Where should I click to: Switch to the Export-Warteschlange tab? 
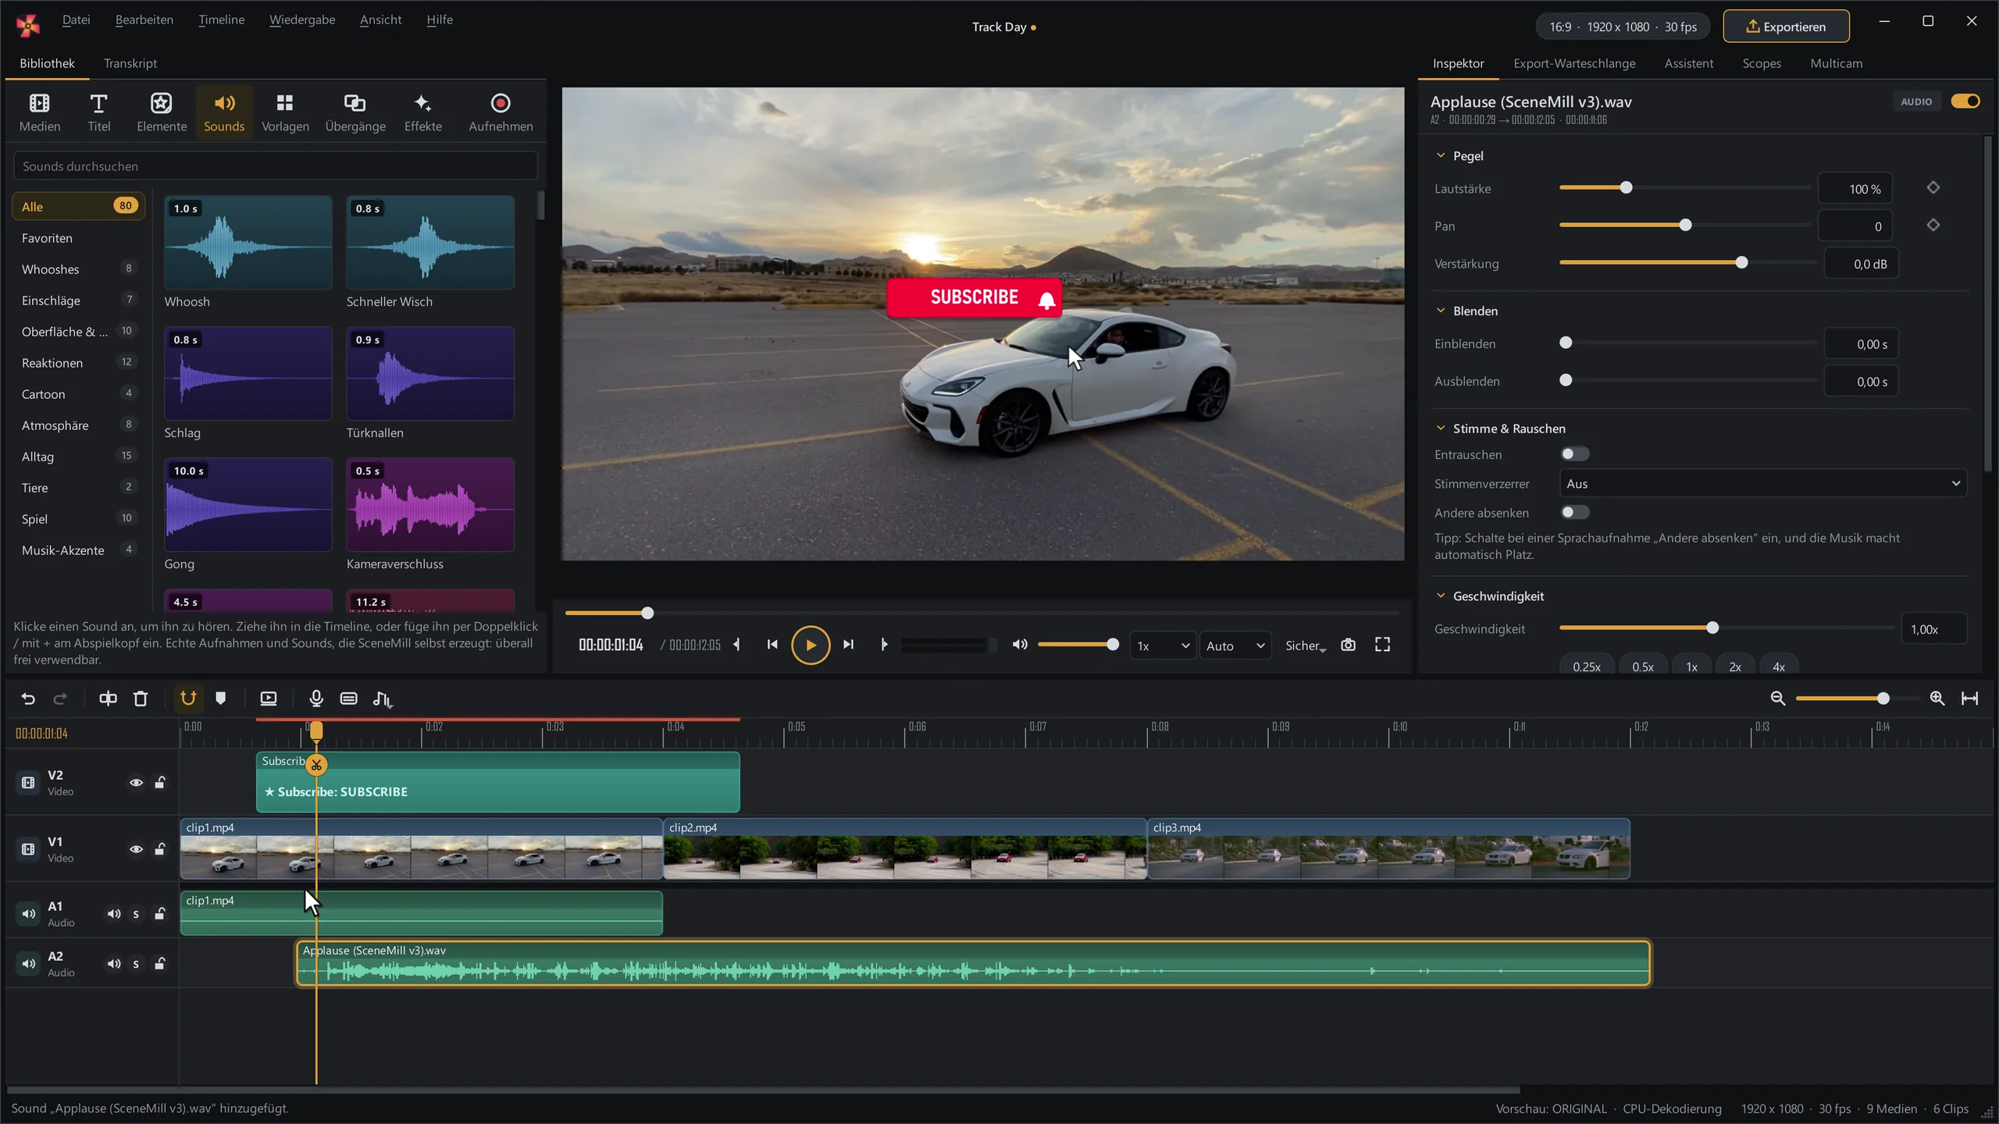1574,63
